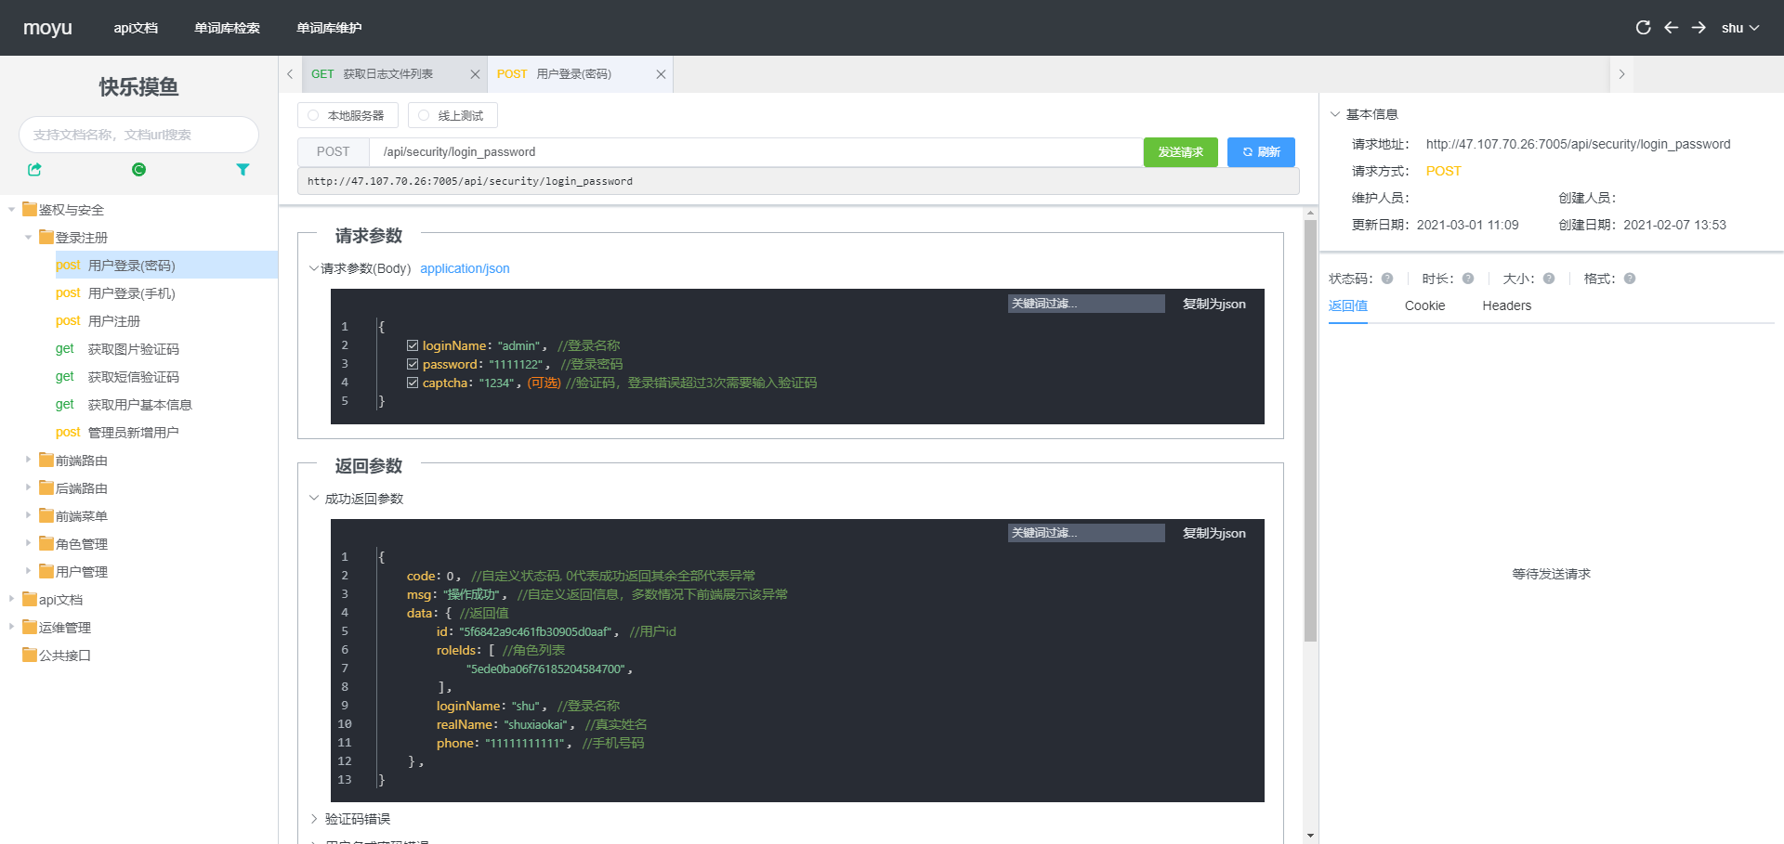
Task: Expand the 前端菜单 folder
Action: tap(29, 515)
